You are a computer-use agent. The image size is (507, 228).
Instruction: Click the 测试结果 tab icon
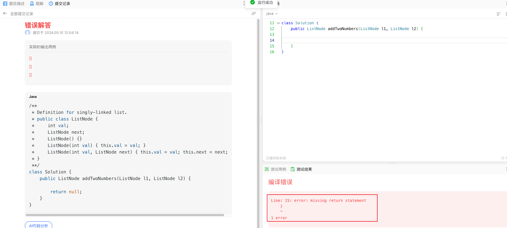tap(292, 169)
